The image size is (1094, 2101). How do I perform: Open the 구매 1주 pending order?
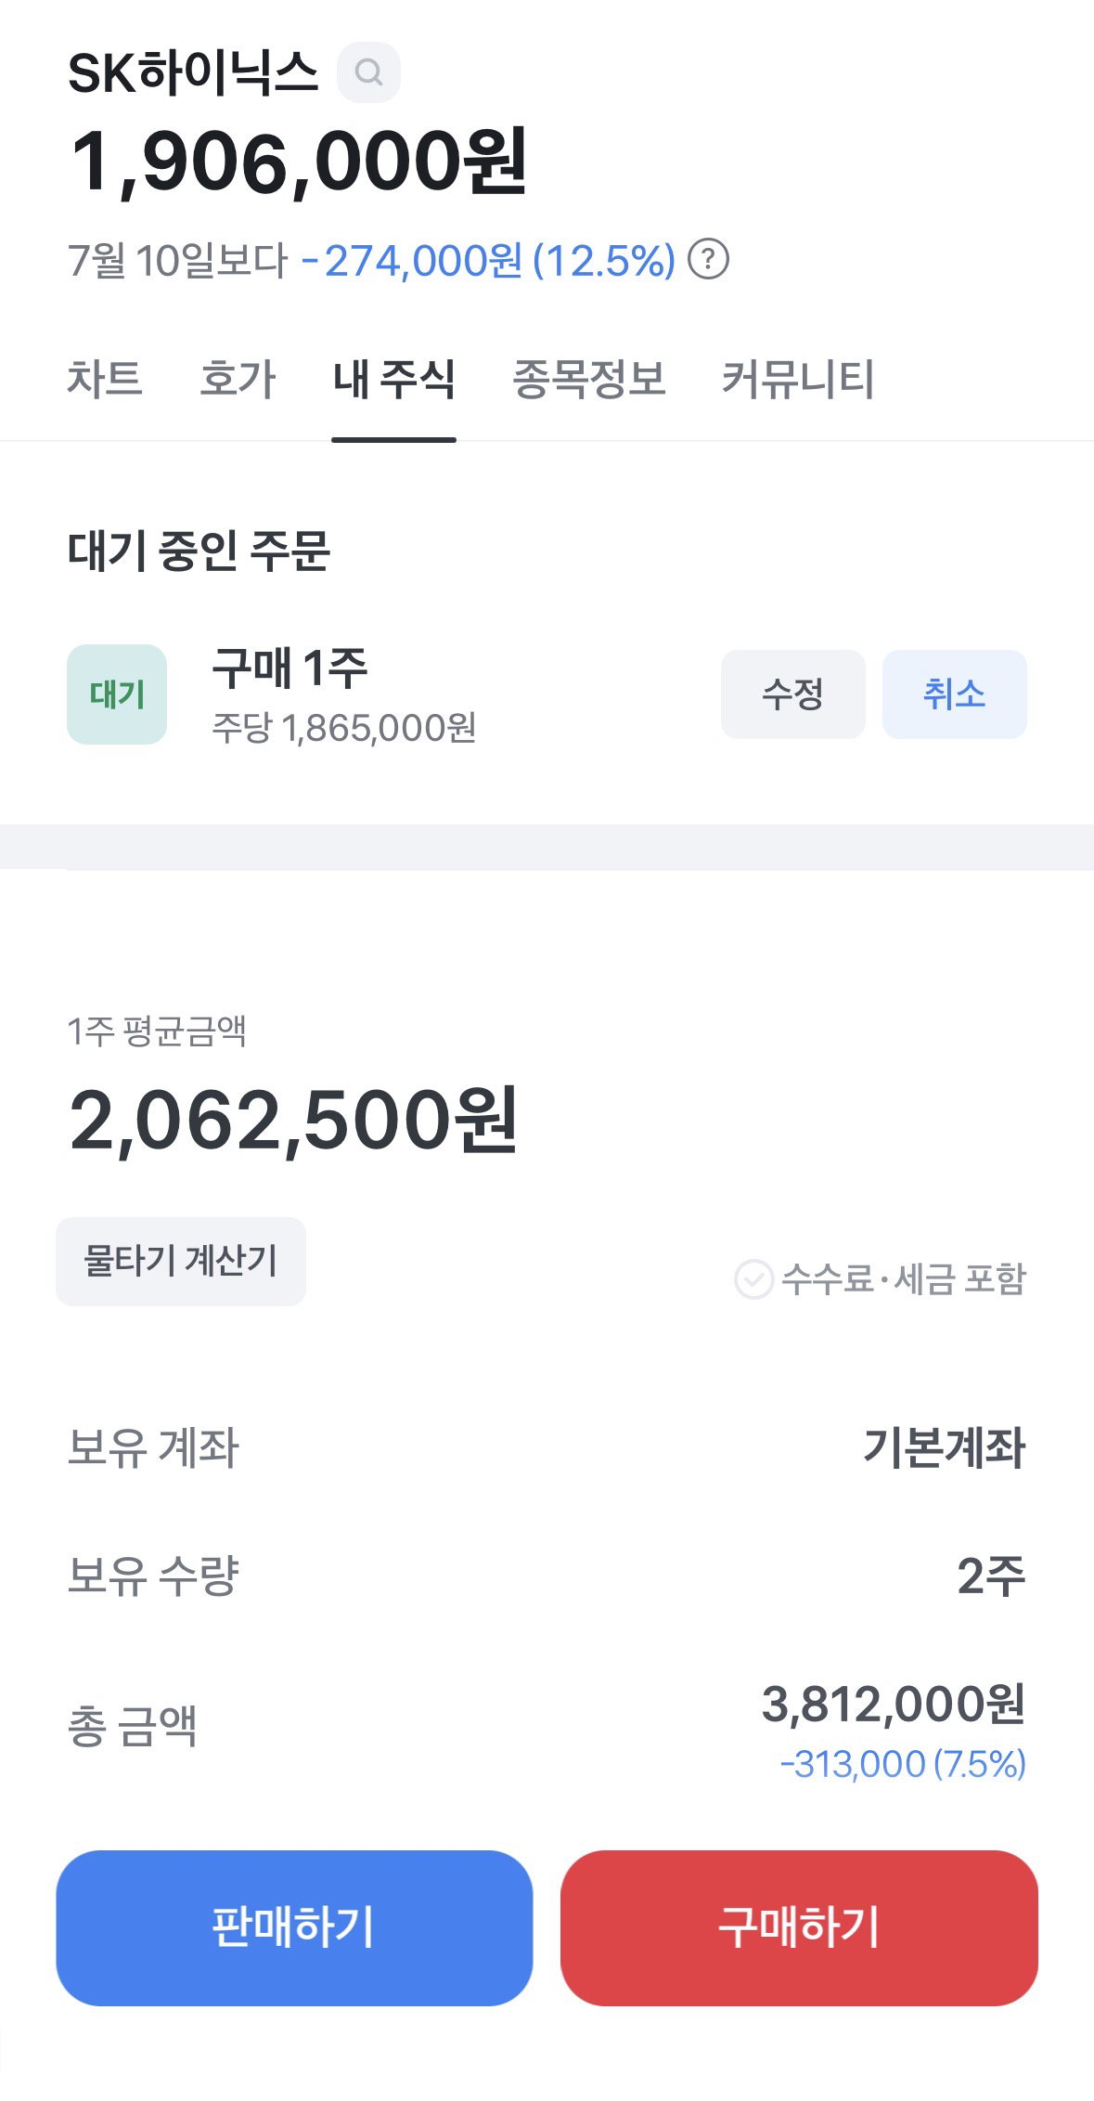(x=344, y=696)
